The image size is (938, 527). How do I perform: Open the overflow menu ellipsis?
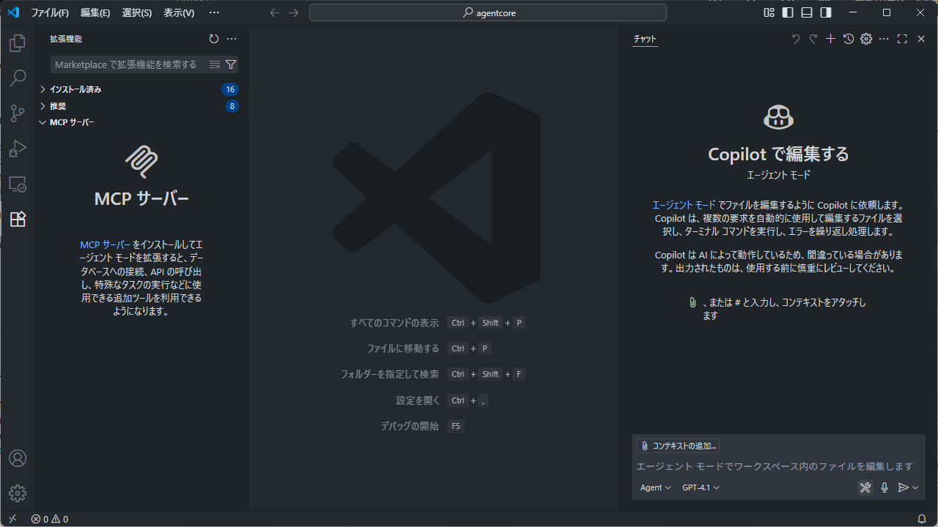click(214, 12)
